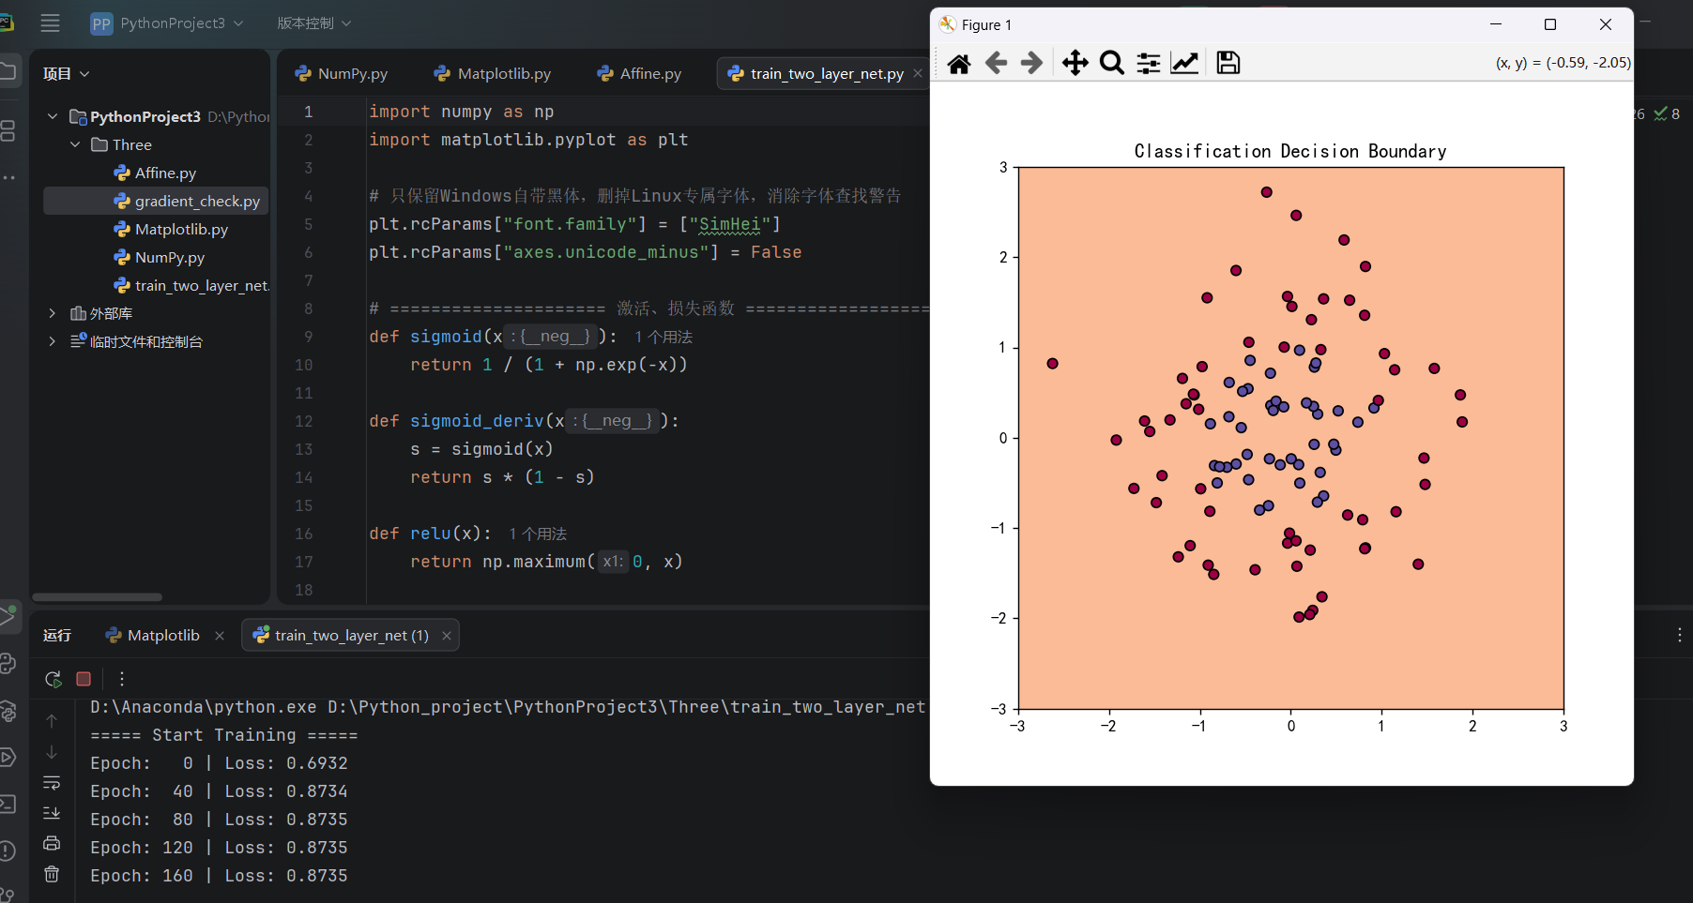The width and height of the screenshot is (1693, 903).
Task: Open the PythonProject3 project switcher dropdown
Action: point(167,23)
